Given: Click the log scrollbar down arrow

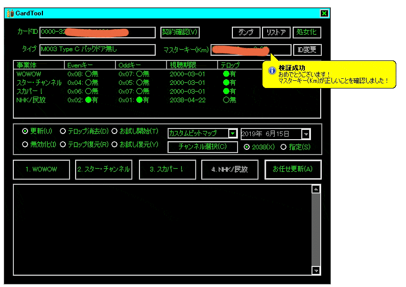Looking at the screenshot, I should pos(316,271).
